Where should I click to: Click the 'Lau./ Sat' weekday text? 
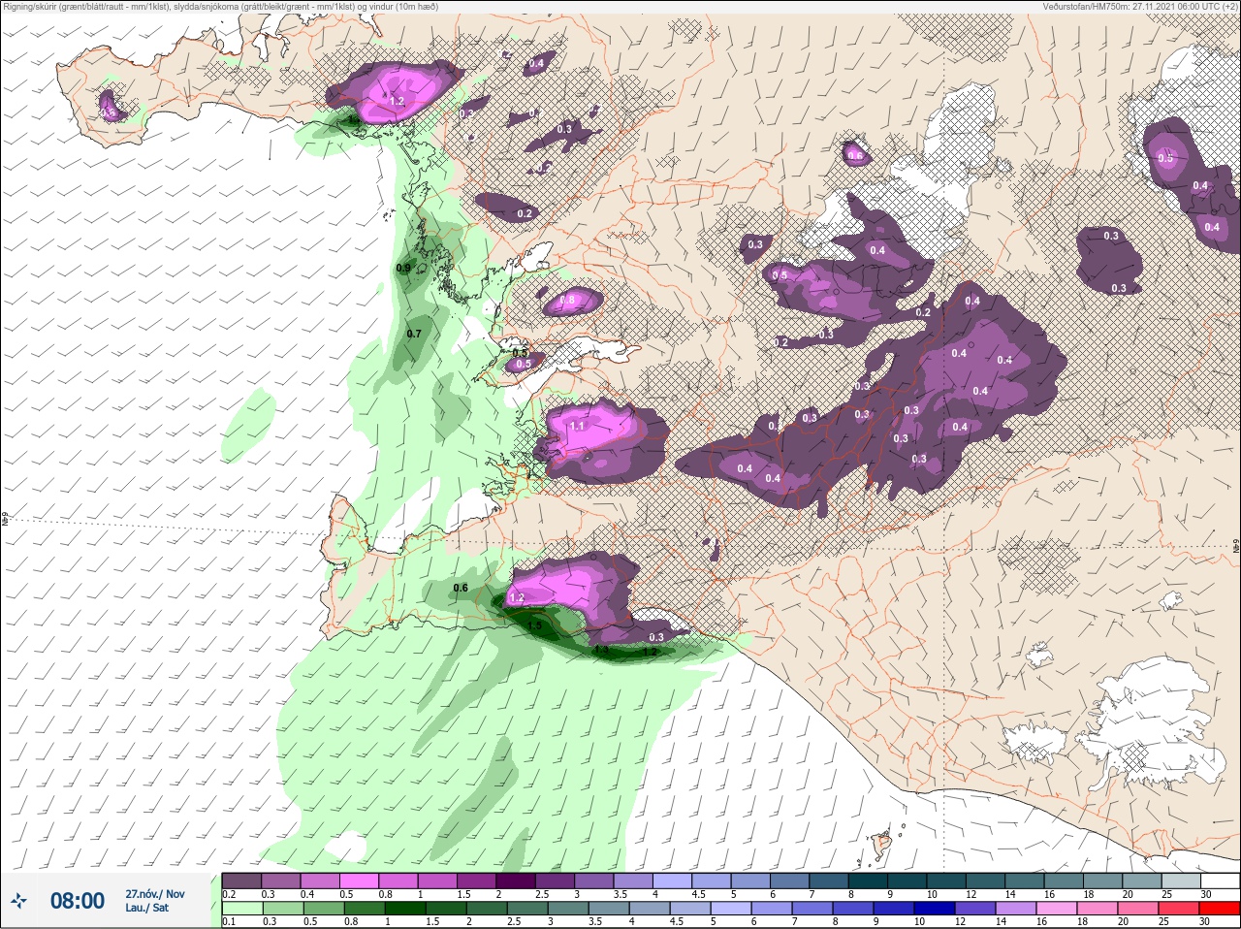pos(146,909)
